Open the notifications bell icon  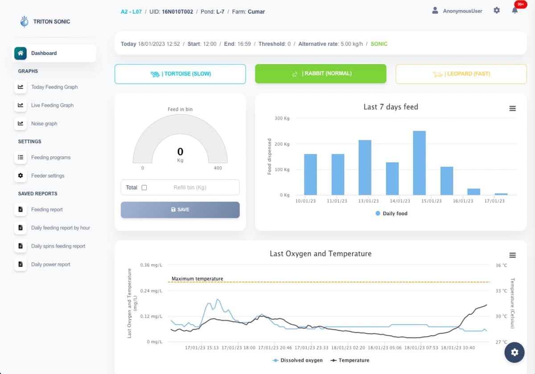(x=514, y=11)
